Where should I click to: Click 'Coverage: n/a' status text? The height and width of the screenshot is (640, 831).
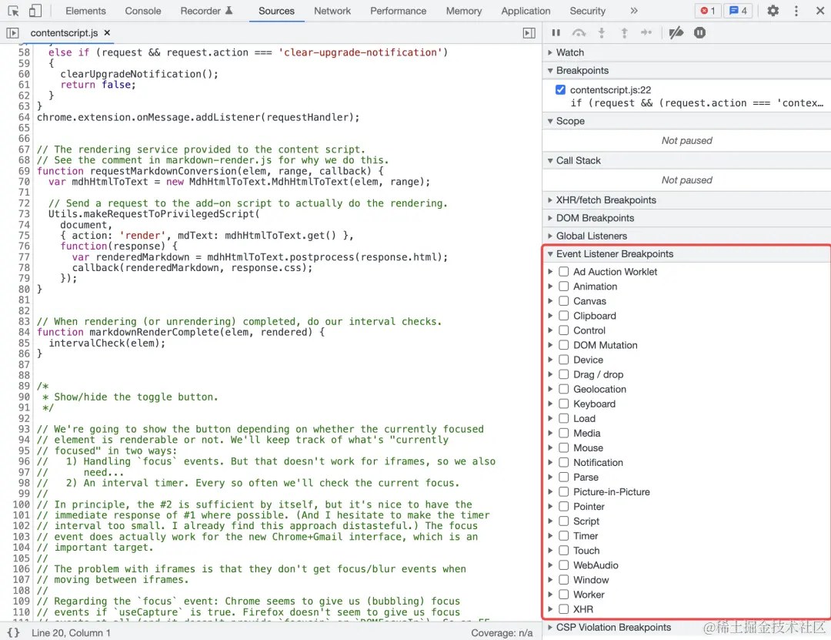pos(502,632)
